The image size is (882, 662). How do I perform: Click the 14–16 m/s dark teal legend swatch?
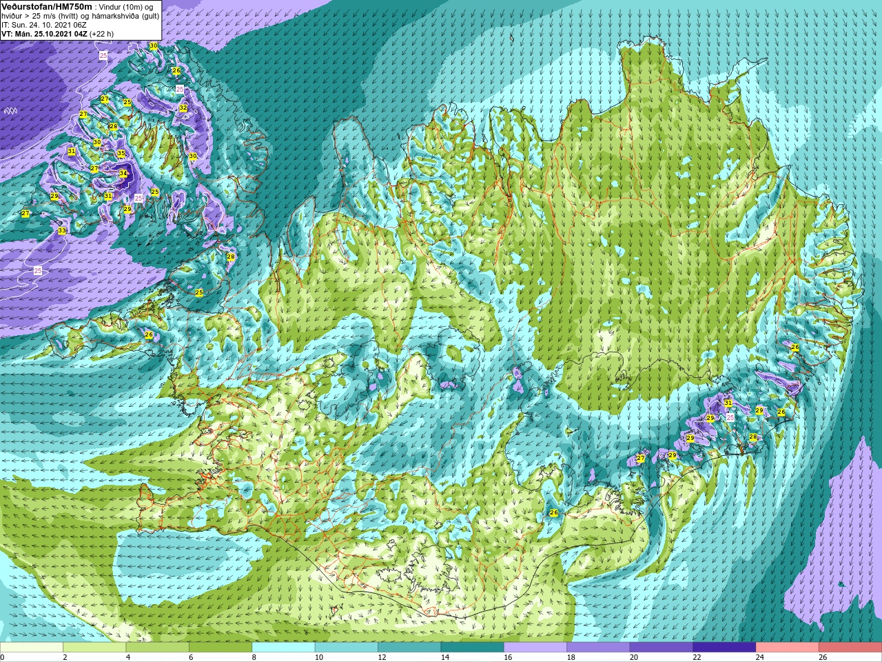(x=473, y=648)
